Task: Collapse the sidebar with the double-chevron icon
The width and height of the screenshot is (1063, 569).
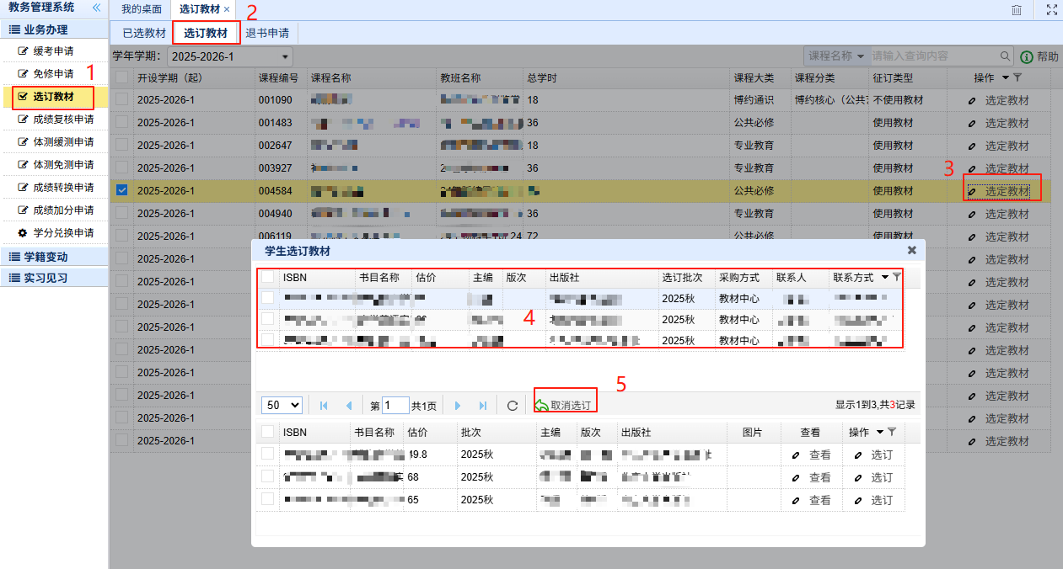Action: [96, 8]
